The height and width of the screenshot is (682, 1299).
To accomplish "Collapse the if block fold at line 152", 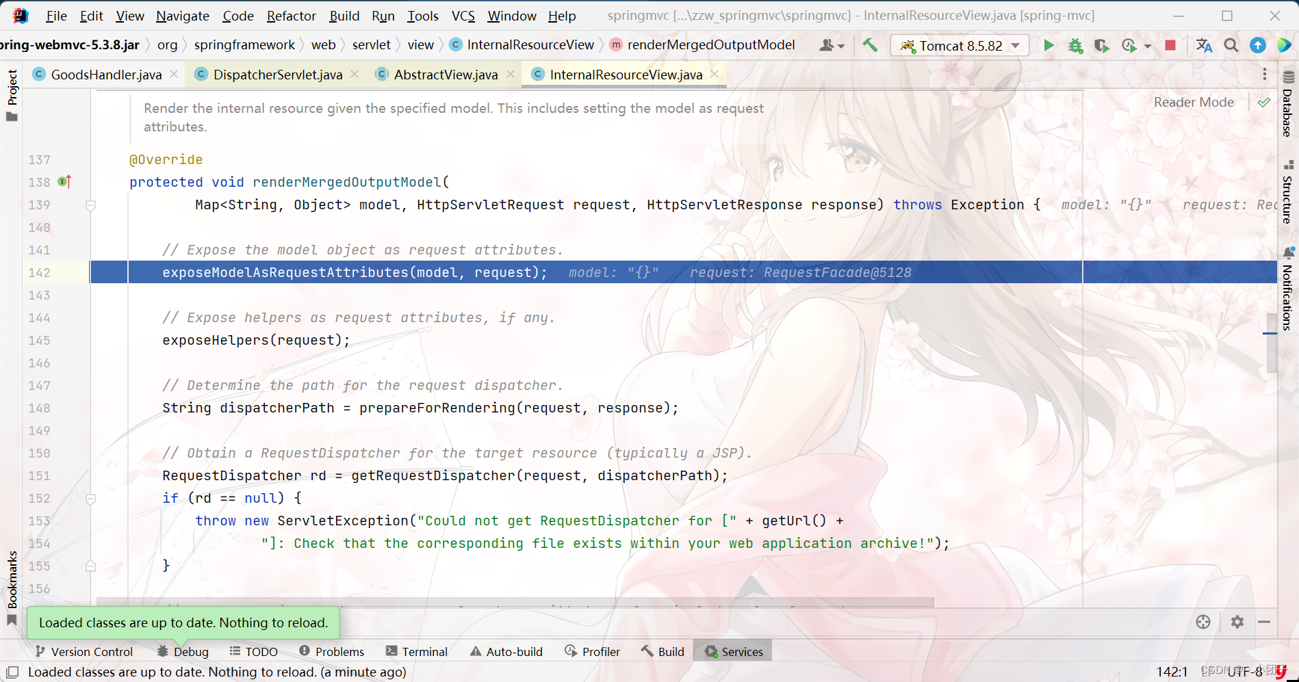I will pyautogui.click(x=90, y=499).
